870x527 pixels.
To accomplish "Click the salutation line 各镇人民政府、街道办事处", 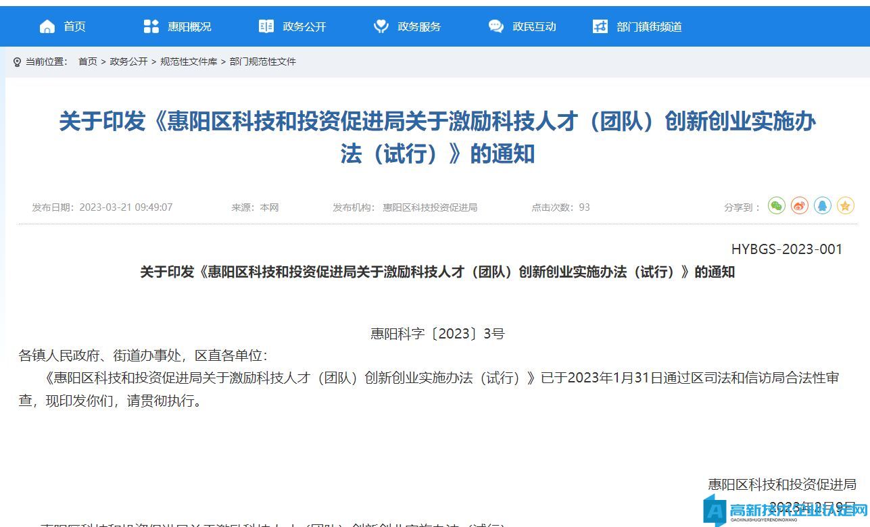I will [143, 355].
